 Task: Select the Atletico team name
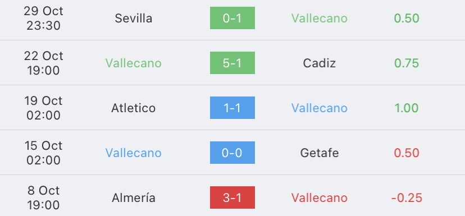coord(134,108)
